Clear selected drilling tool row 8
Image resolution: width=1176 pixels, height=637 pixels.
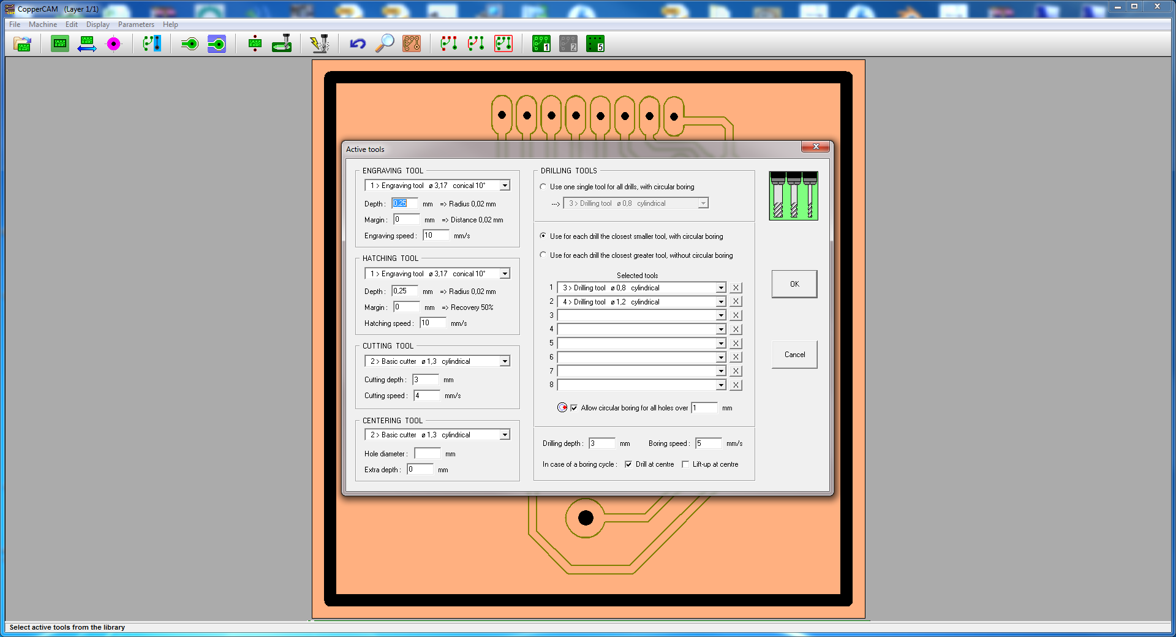tap(736, 385)
